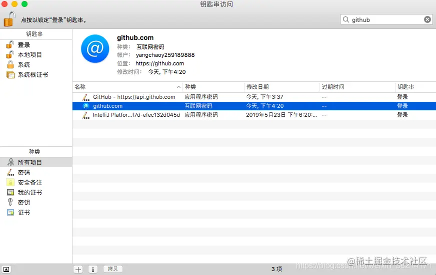
Task: Click the large blue @ icon in details header
Action: point(95,48)
